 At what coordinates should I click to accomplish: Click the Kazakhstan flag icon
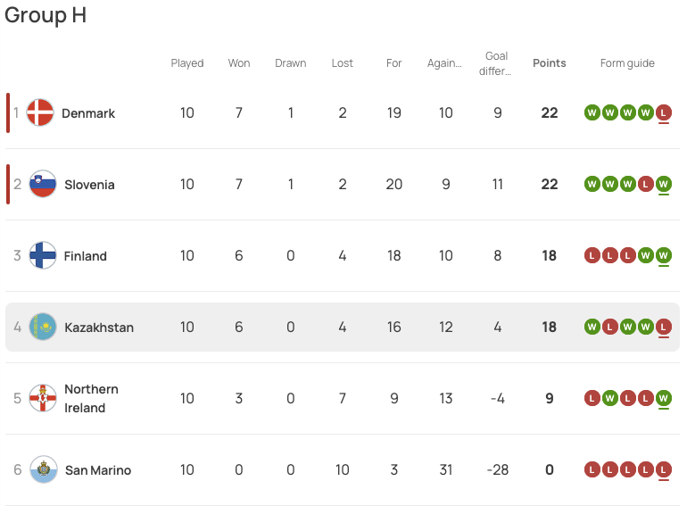43,328
